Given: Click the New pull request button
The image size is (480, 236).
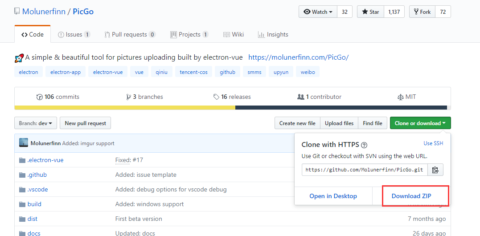Looking at the screenshot, I should pyautogui.click(x=86, y=123).
